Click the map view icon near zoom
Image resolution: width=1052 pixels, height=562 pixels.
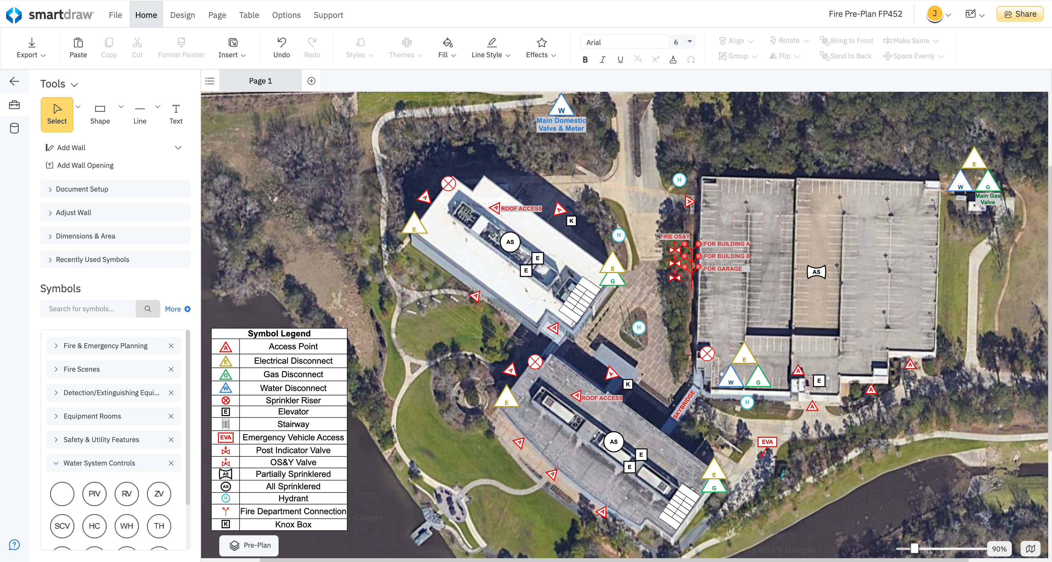click(1030, 549)
